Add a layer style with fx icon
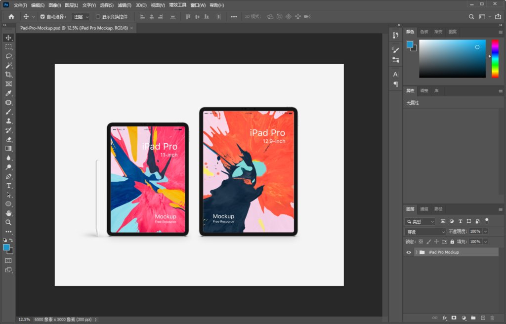506x324 pixels. point(444,318)
